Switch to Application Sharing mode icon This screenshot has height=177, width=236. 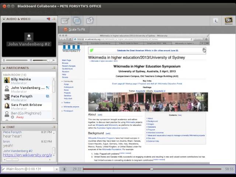[77, 21]
